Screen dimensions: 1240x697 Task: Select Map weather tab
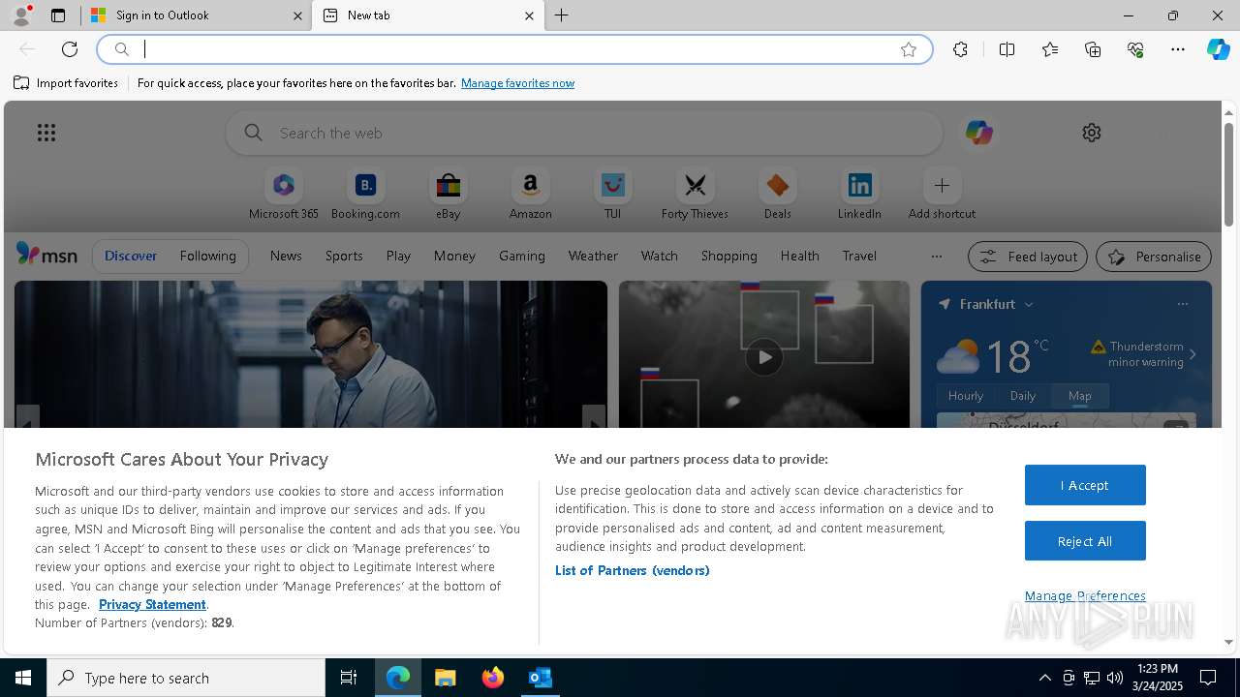pyautogui.click(x=1080, y=396)
